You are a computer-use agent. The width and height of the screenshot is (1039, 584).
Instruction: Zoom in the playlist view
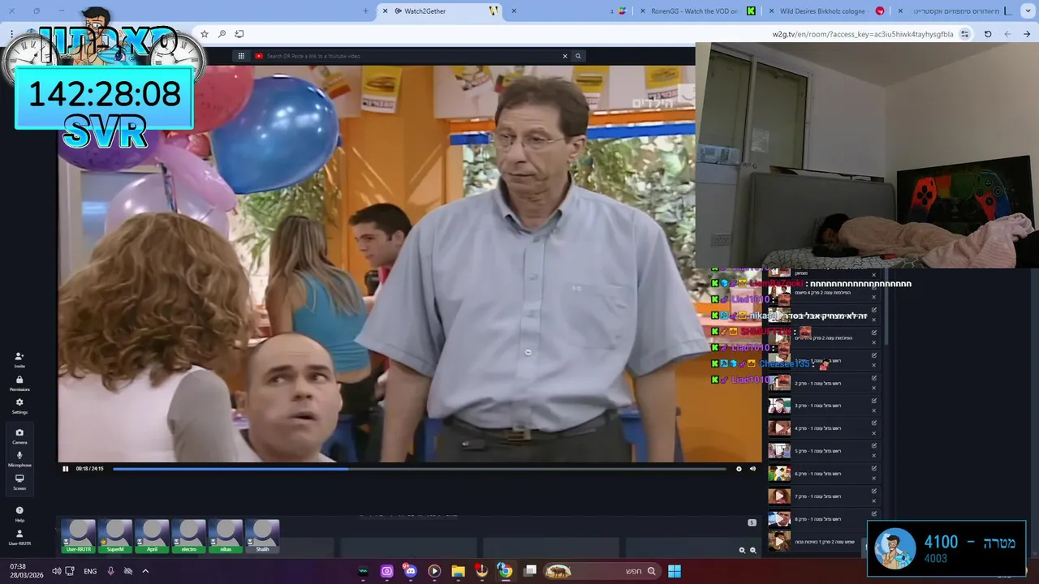(742, 550)
